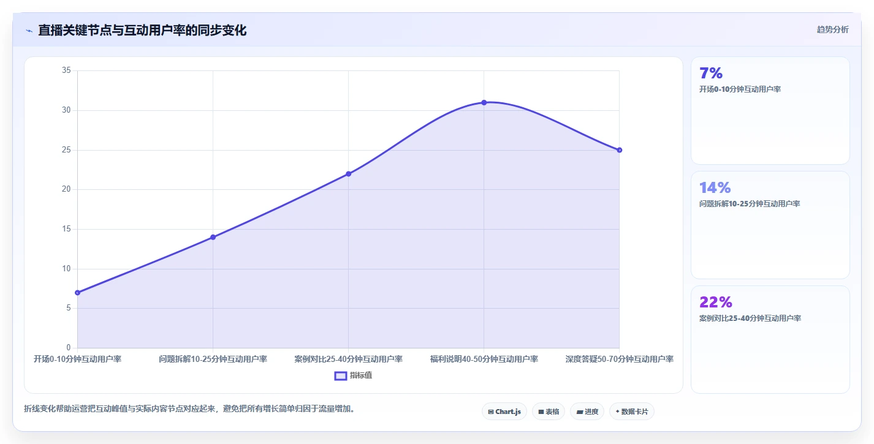Select the 进度 tag chip
Viewport: 874px width, 444px height.
pos(587,412)
